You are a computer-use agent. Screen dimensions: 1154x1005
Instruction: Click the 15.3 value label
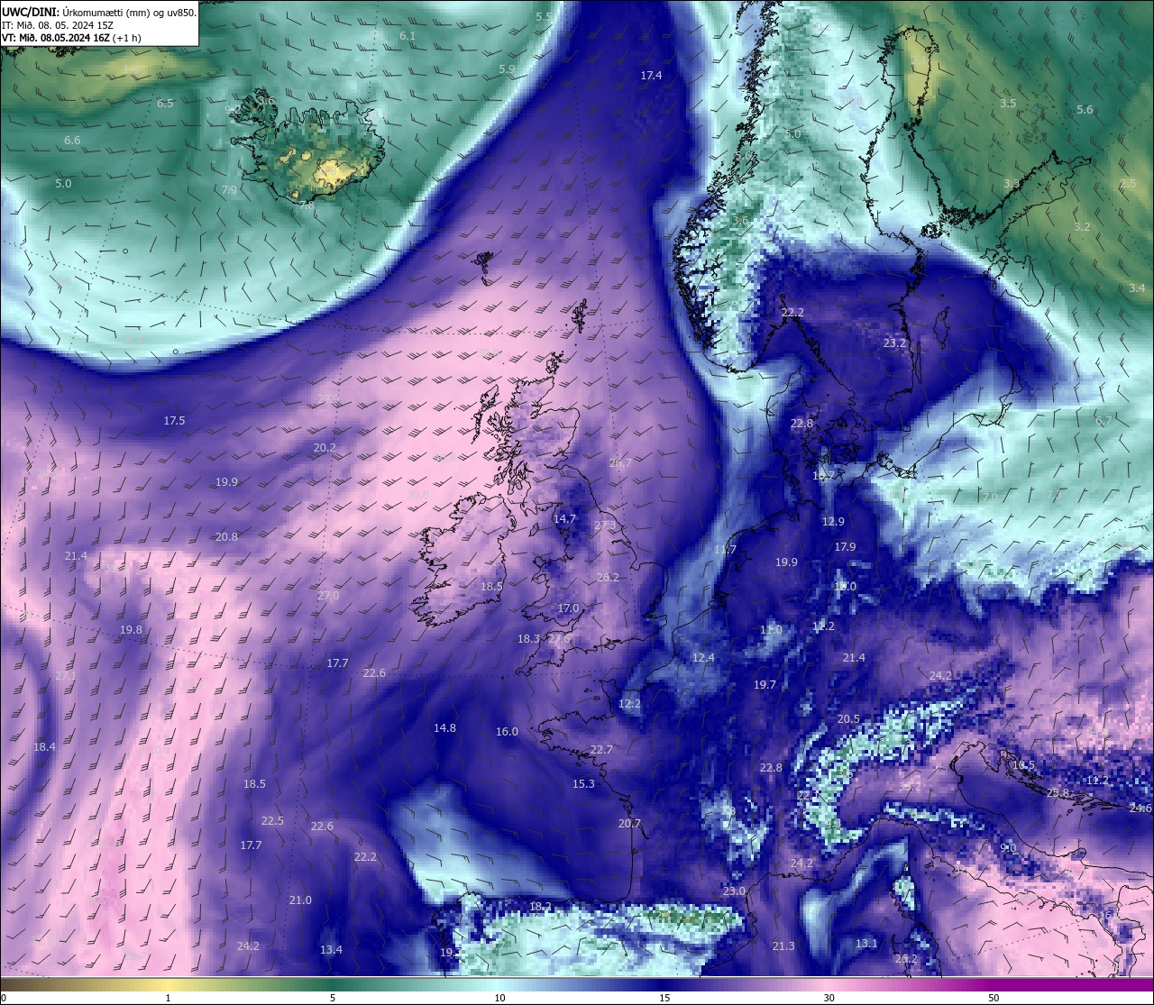pyautogui.click(x=583, y=784)
